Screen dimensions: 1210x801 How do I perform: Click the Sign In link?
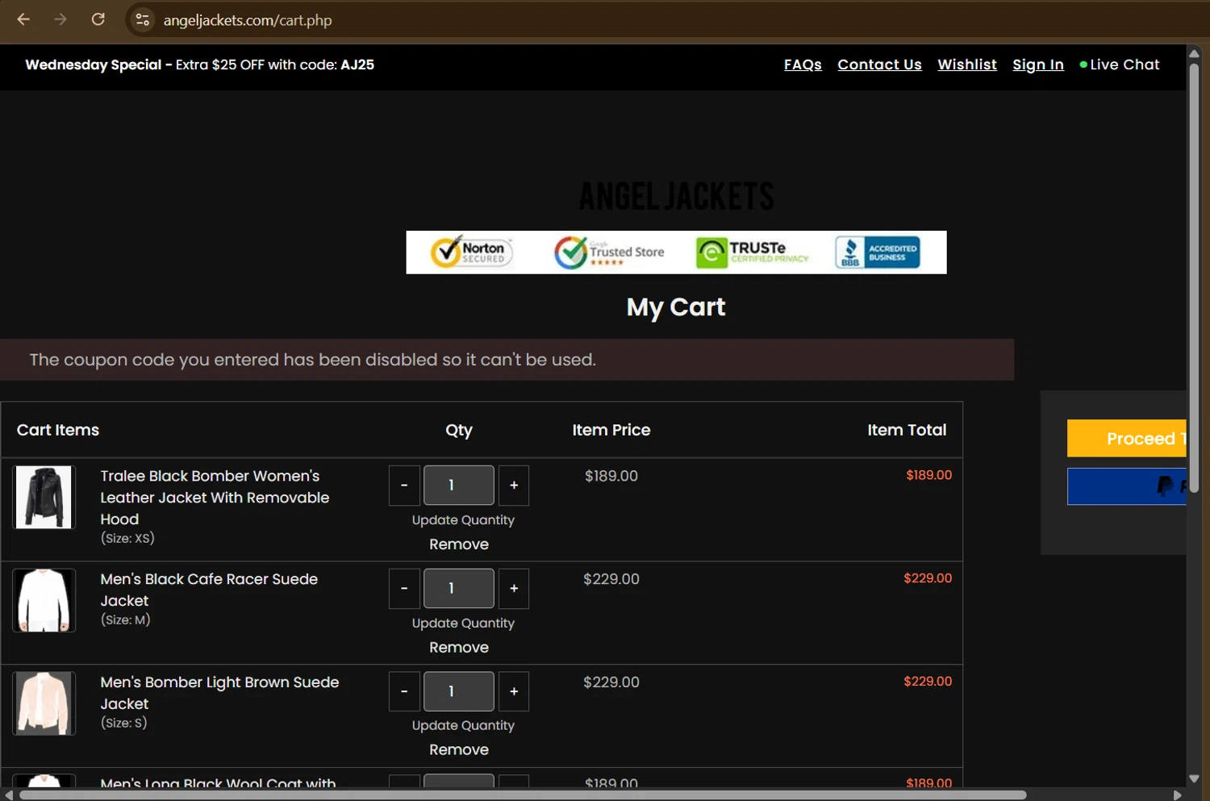pyautogui.click(x=1038, y=65)
